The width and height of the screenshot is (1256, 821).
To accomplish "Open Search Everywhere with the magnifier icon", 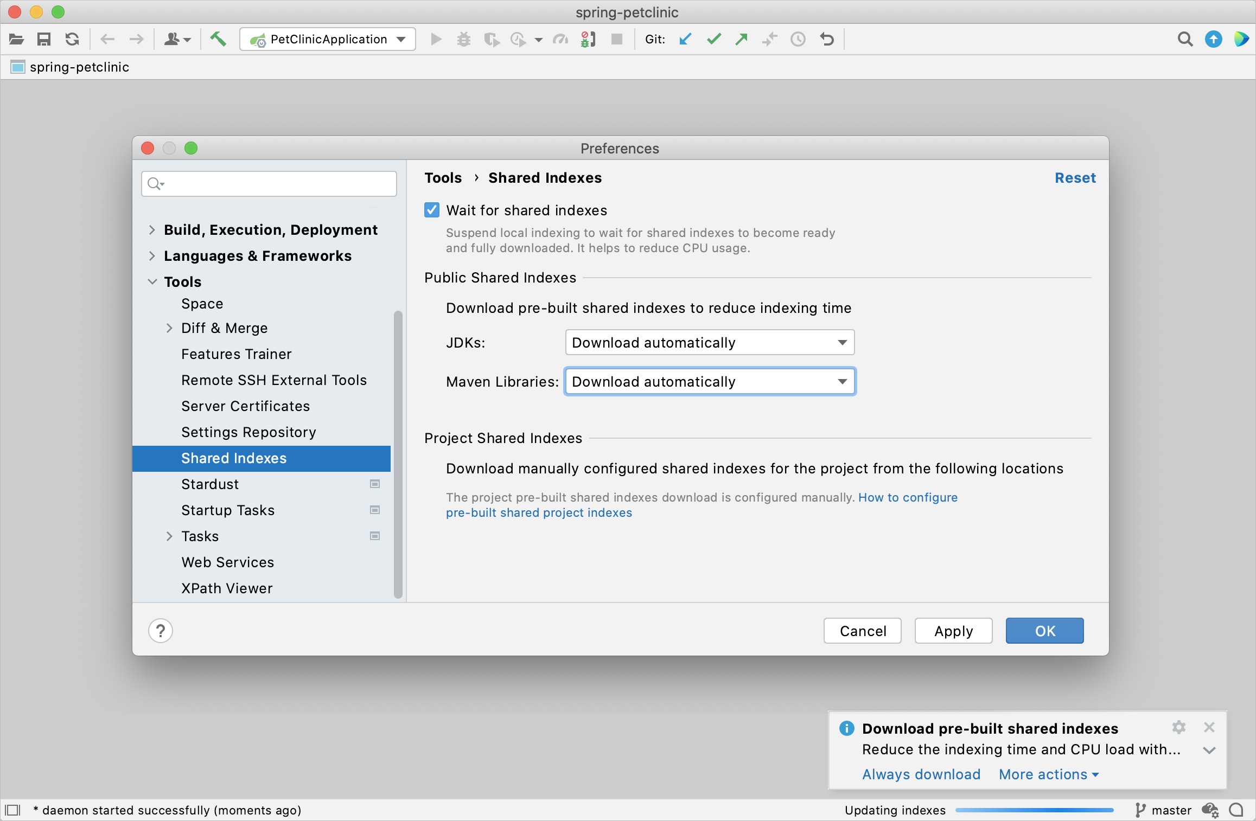I will pos(1185,39).
